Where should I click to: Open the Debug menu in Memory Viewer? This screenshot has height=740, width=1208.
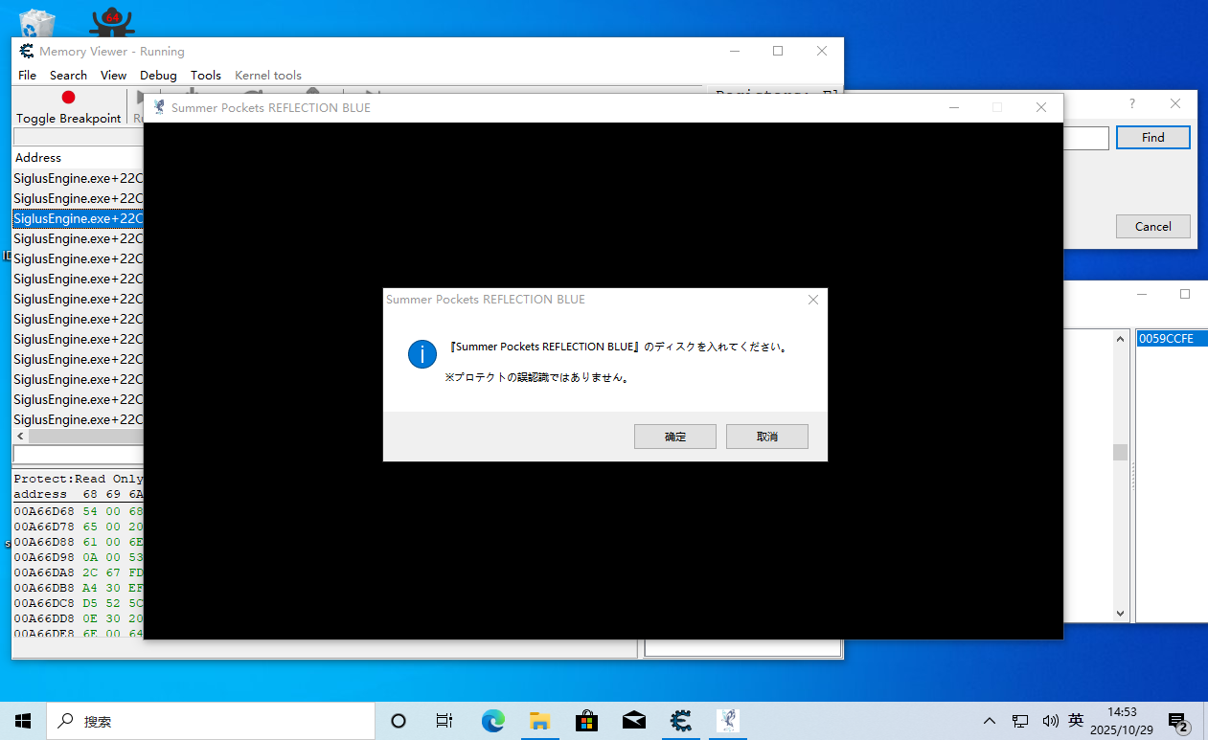click(x=158, y=75)
